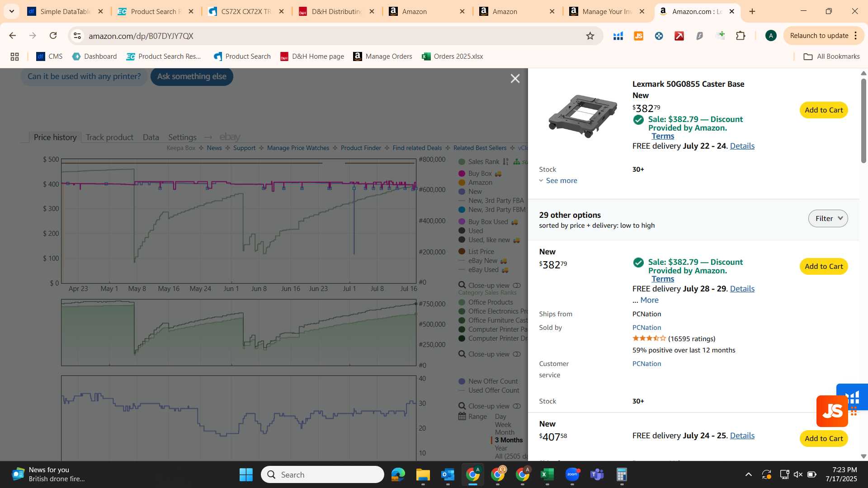Toggle New, 3rd Party FBM series
This screenshot has height=488, width=868.
click(x=492, y=210)
